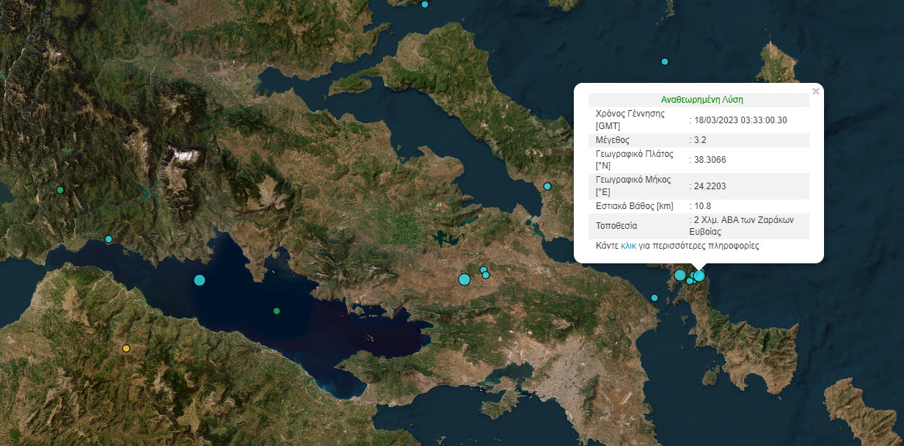Close the earthquake info popup

click(x=816, y=92)
